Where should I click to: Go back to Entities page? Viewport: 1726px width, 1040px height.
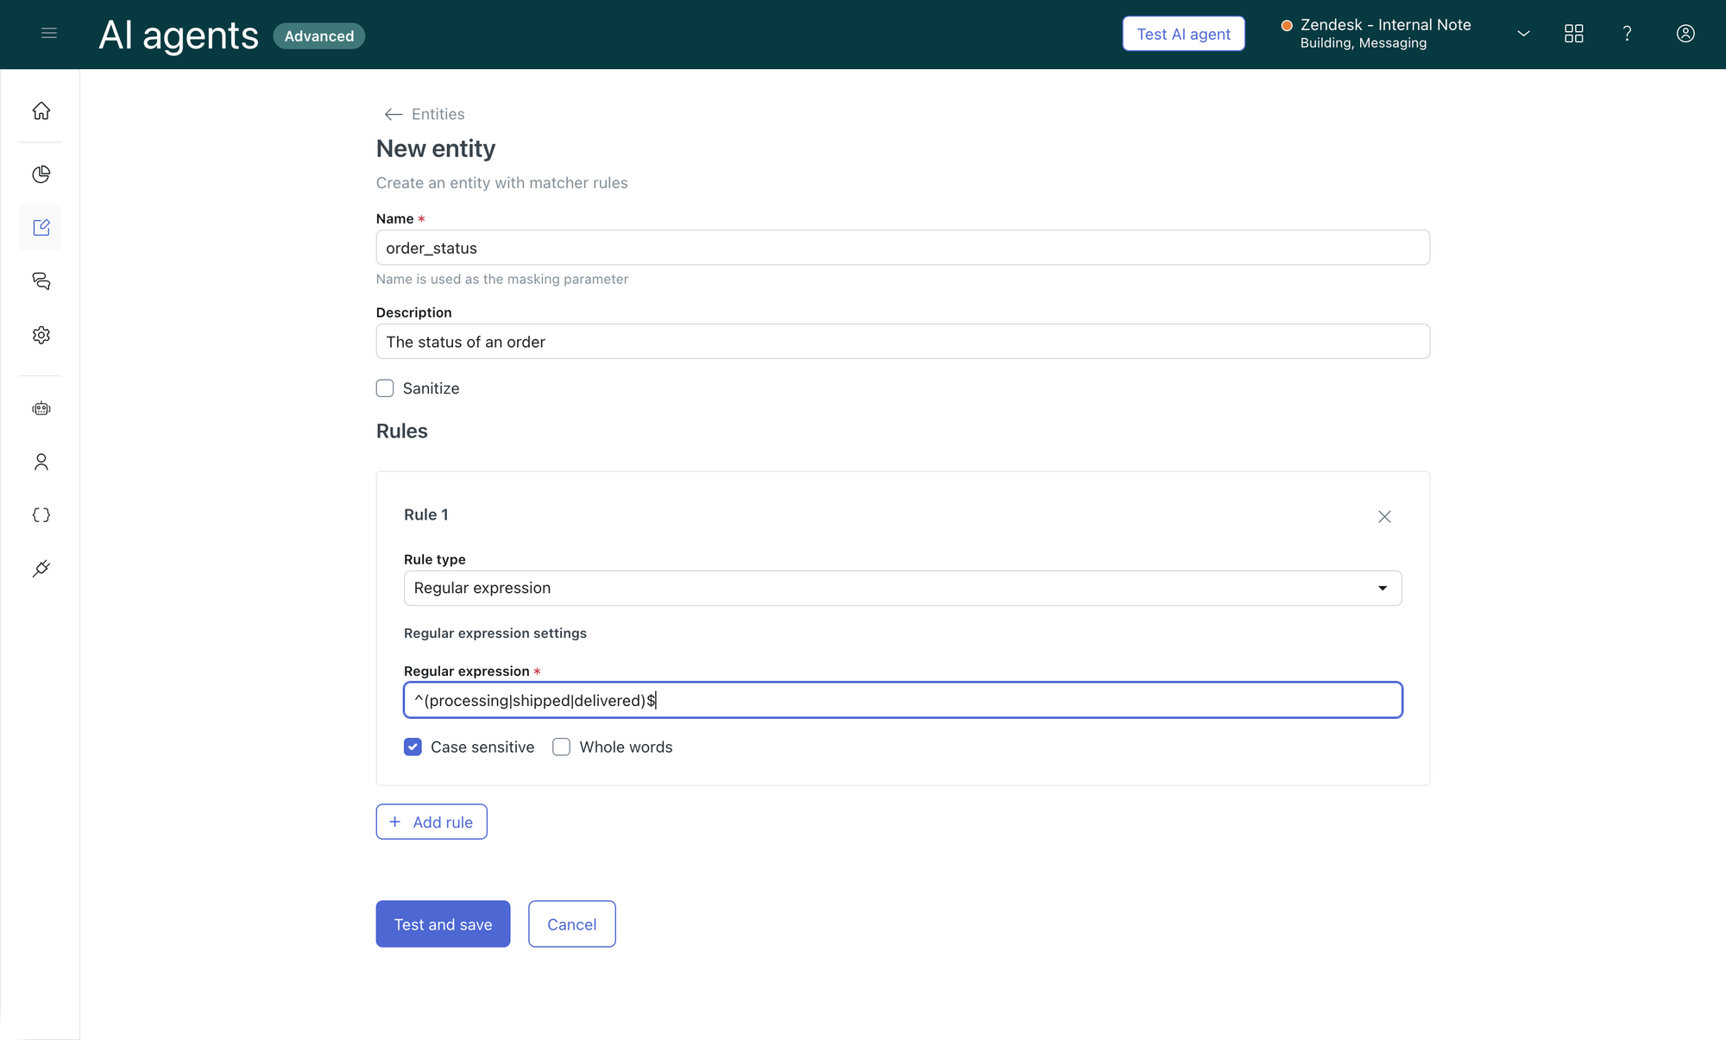[x=425, y=114]
